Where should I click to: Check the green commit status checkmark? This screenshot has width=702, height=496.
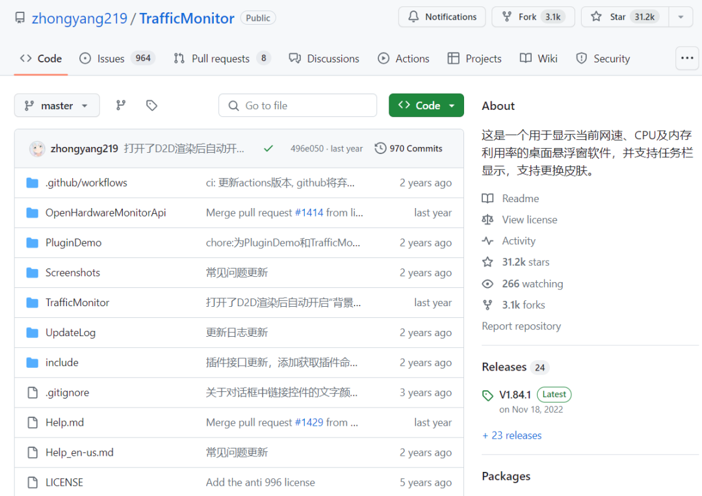(x=268, y=149)
